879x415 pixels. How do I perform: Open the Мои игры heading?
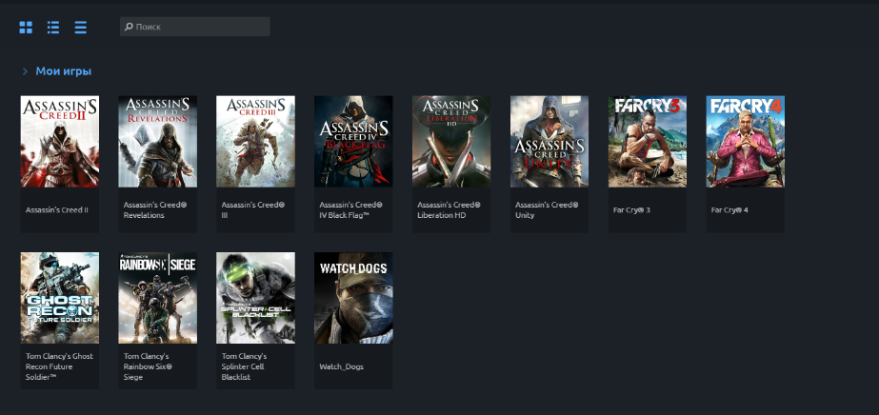pyautogui.click(x=64, y=71)
